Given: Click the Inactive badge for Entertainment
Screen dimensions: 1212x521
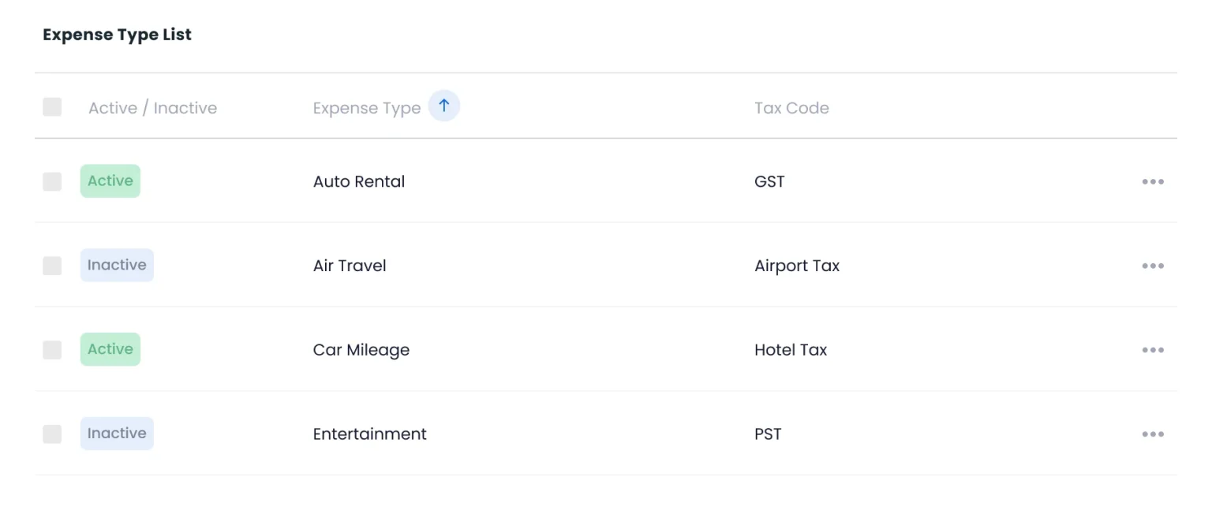Looking at the screenshot, I should coord(117,434).
